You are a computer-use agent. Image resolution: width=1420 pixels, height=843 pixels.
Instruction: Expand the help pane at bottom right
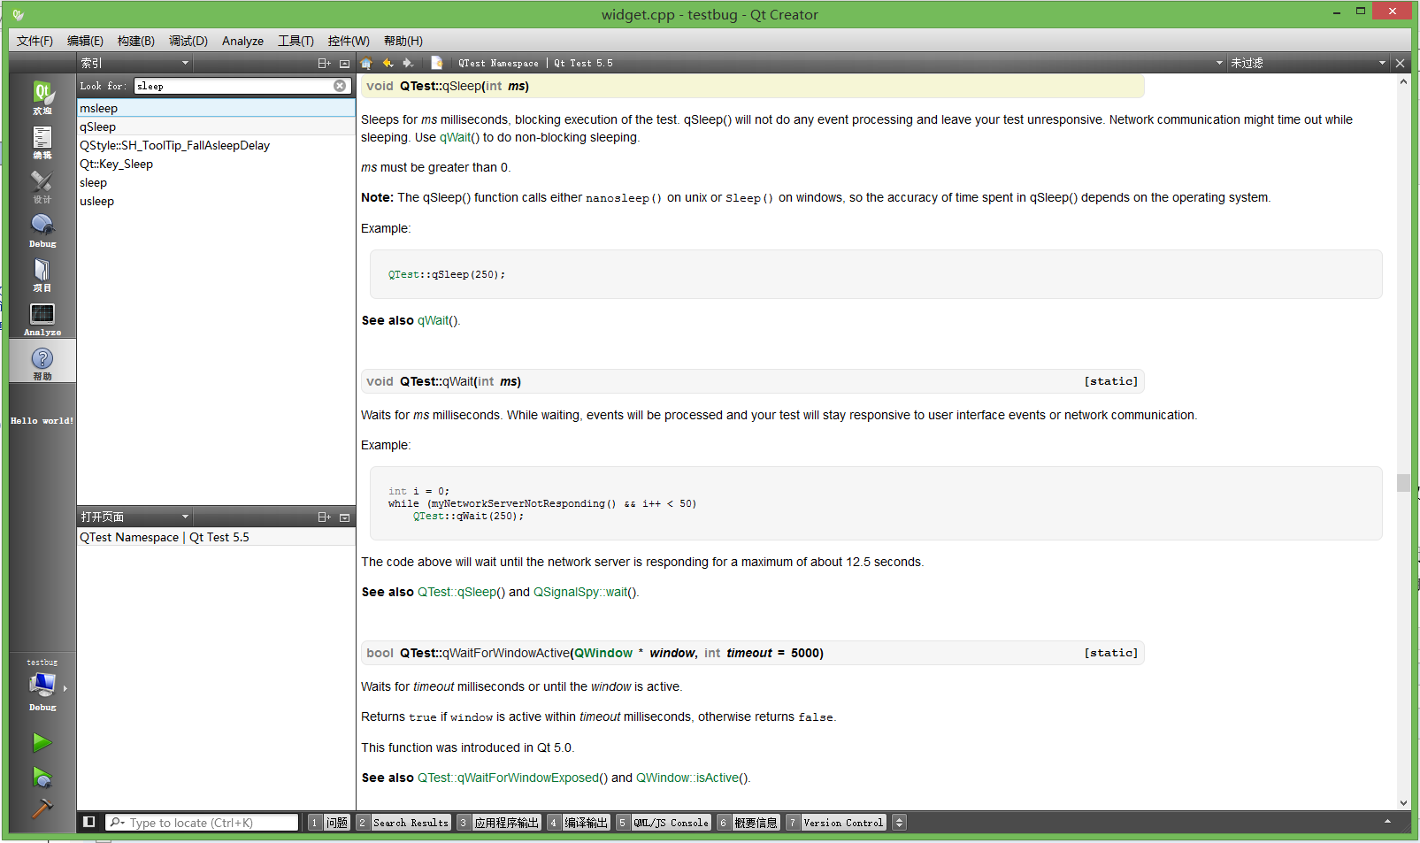(x=1387, y=822)
